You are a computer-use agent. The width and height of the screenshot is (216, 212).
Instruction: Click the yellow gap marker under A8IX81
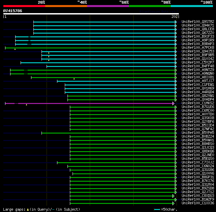click(74, 79)
